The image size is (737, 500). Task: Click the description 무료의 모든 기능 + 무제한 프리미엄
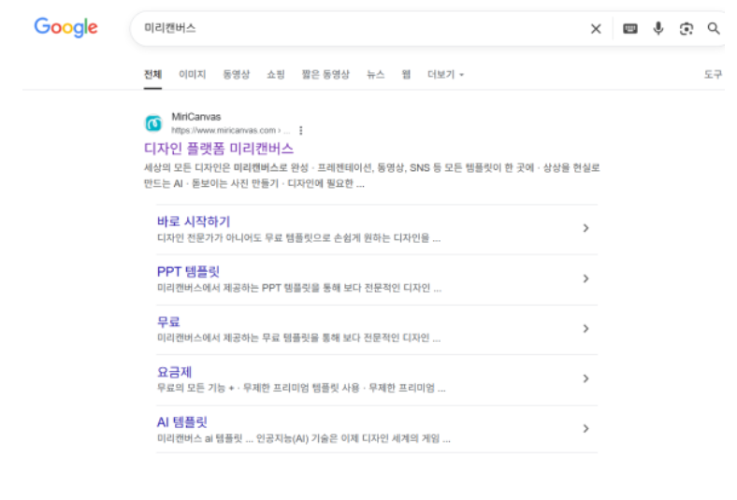point(301,388)
